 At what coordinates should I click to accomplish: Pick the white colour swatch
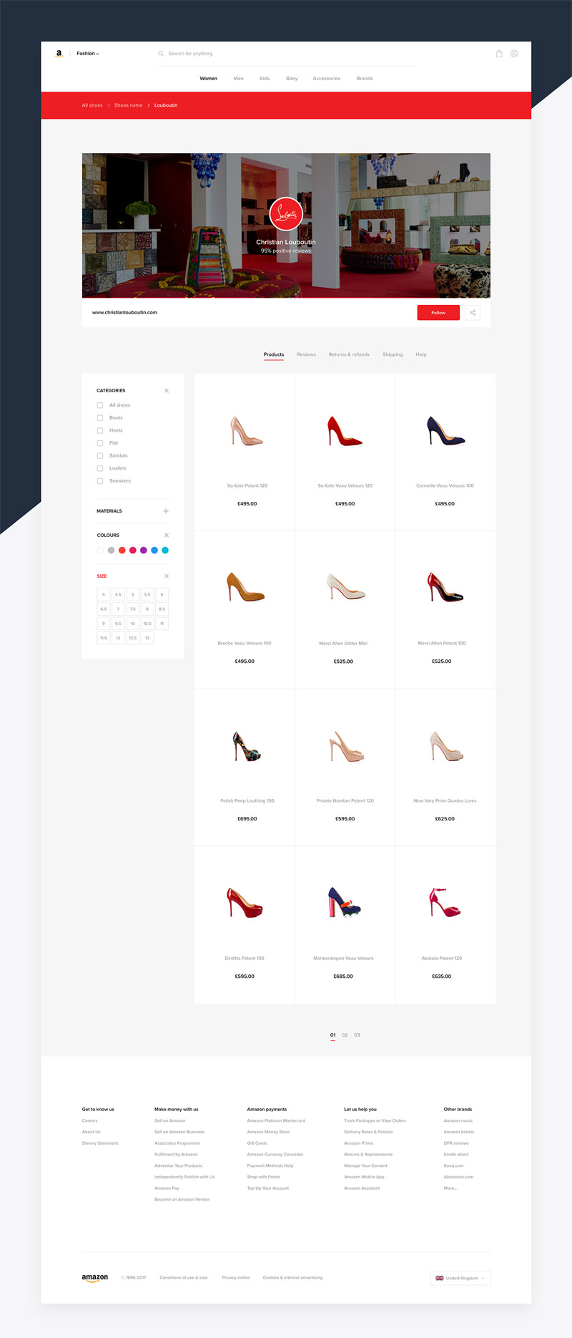click(100, 551)
